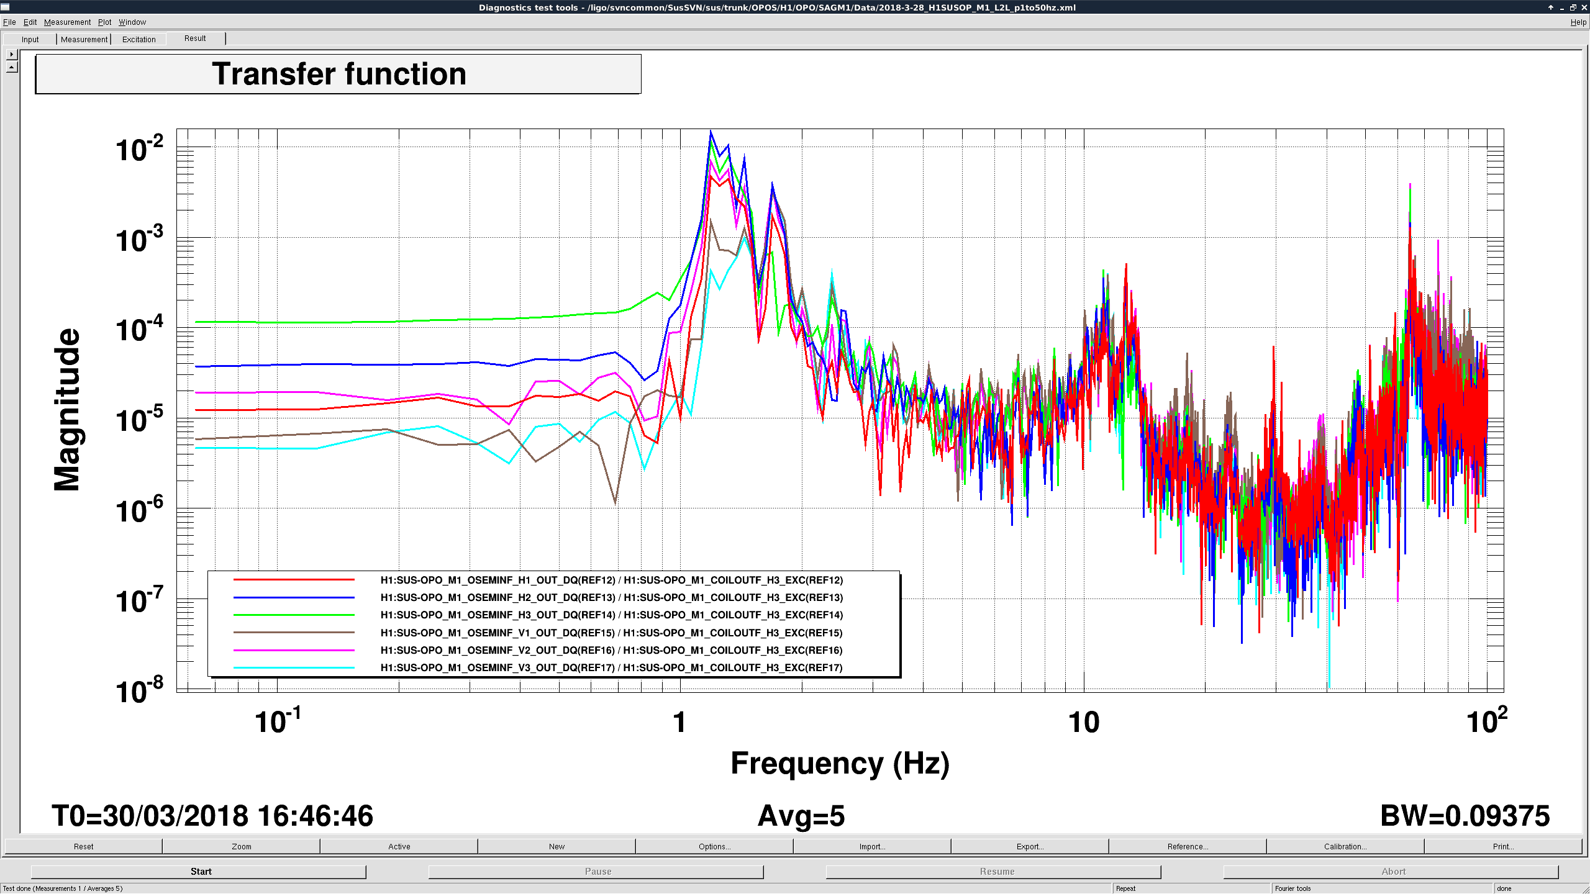Open the Help menu
Screen dimensions: 1590x894
tap(1578, 22)
